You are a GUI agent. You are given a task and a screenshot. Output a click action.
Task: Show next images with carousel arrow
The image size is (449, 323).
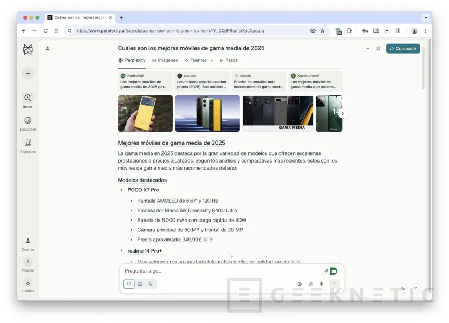pos(342,113)
